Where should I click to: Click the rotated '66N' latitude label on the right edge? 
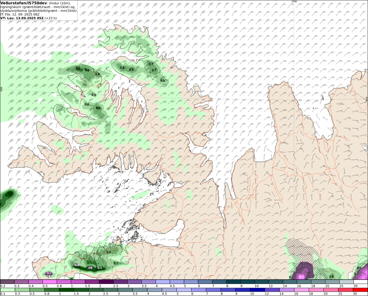pyautogui.click(x=367, y=99)
